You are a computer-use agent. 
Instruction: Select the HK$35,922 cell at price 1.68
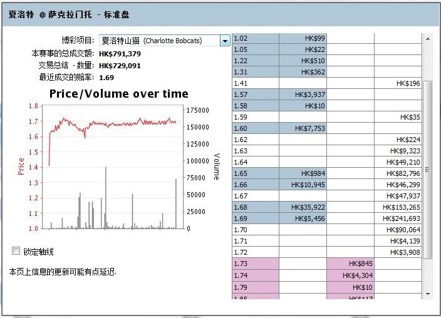click(303, 207)
